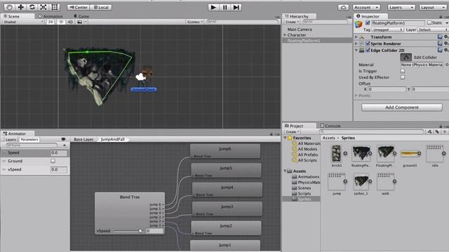
Task: Toggle the Sprite Renderer enabled checkbox
Action: click(x=368, y=43)
